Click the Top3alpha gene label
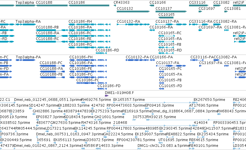Image resolution: width=246 pixels, height=150 pixels. [25, 3]
